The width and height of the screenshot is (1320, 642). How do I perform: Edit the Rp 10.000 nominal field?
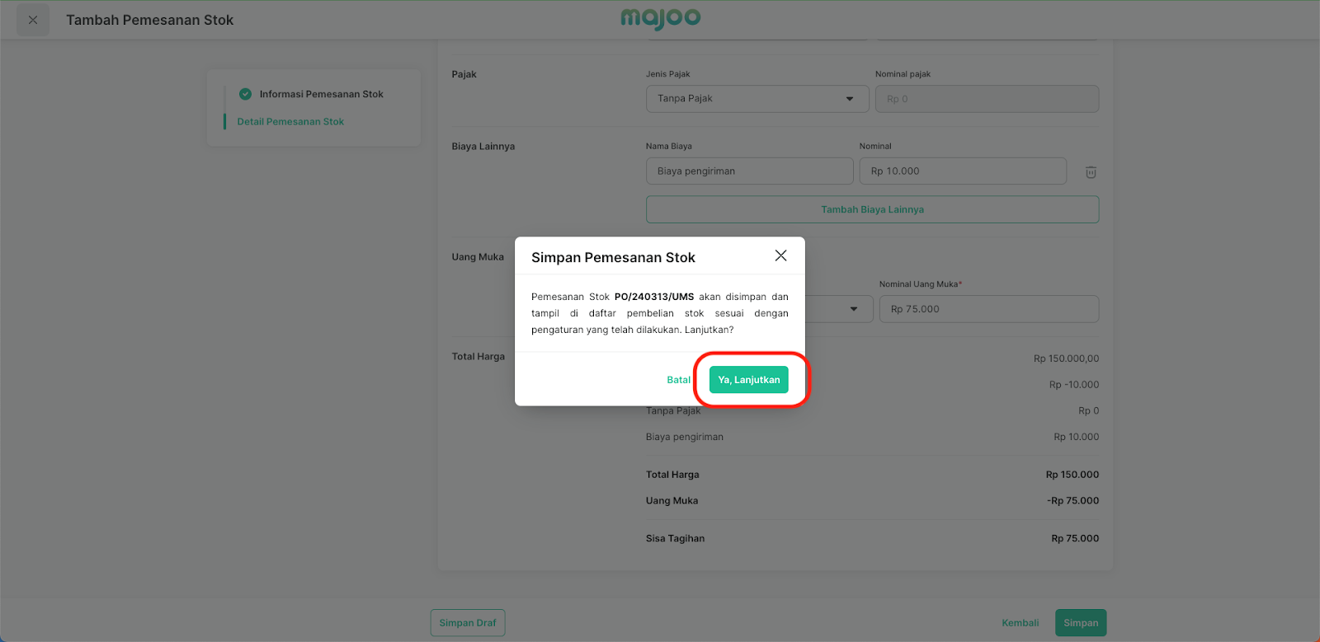point(963,171)
